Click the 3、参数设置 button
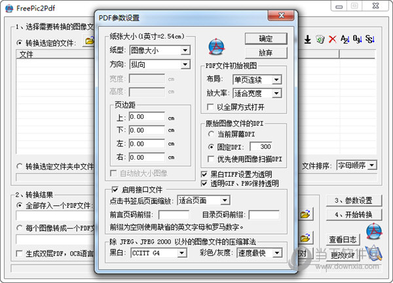393x283 pixels. tap(354, 201)
